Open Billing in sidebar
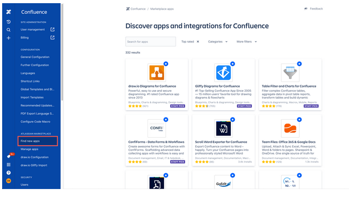 [24, 38]
